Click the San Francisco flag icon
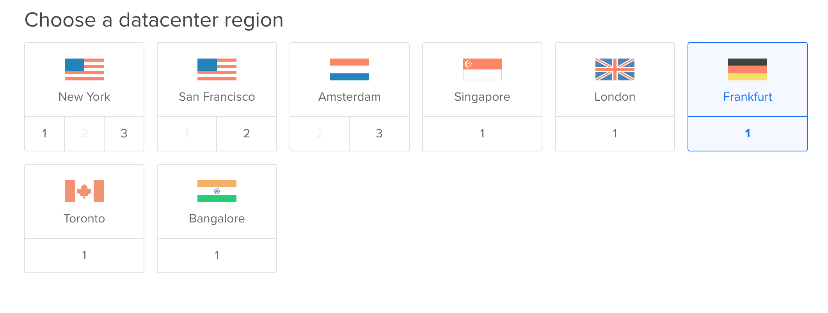This screenshot has width=828, height=313. coord(217,69)
